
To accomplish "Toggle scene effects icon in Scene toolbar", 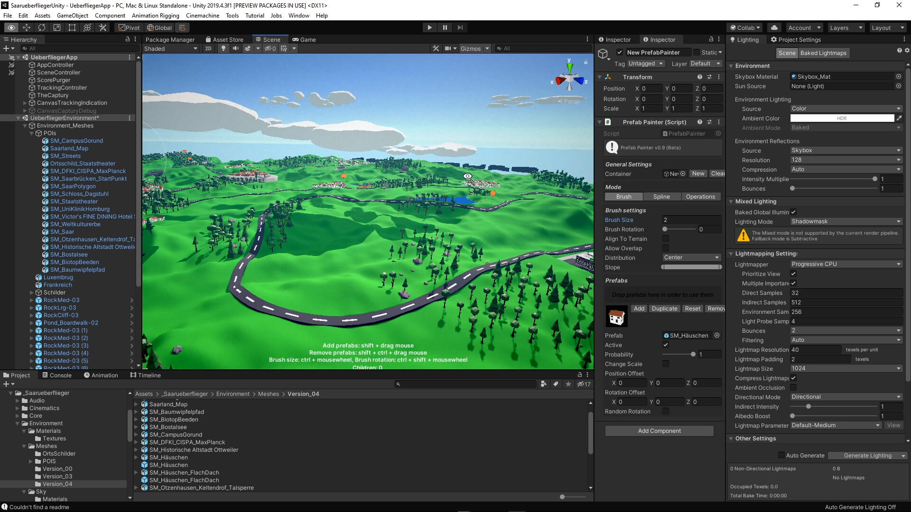I will [x=248, y=48].
